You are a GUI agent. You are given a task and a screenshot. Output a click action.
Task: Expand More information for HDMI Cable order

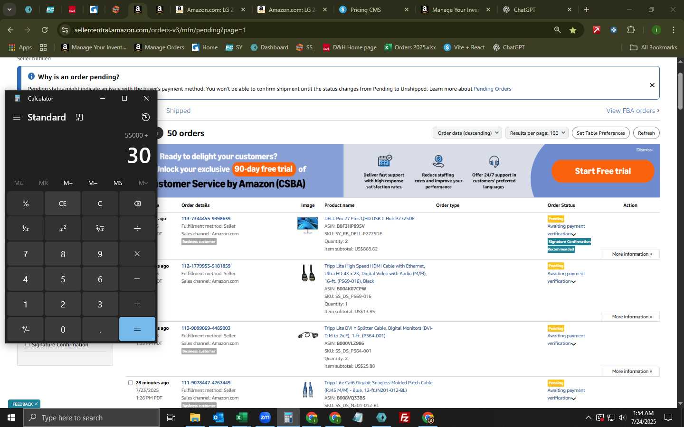[x=630, y=316]
